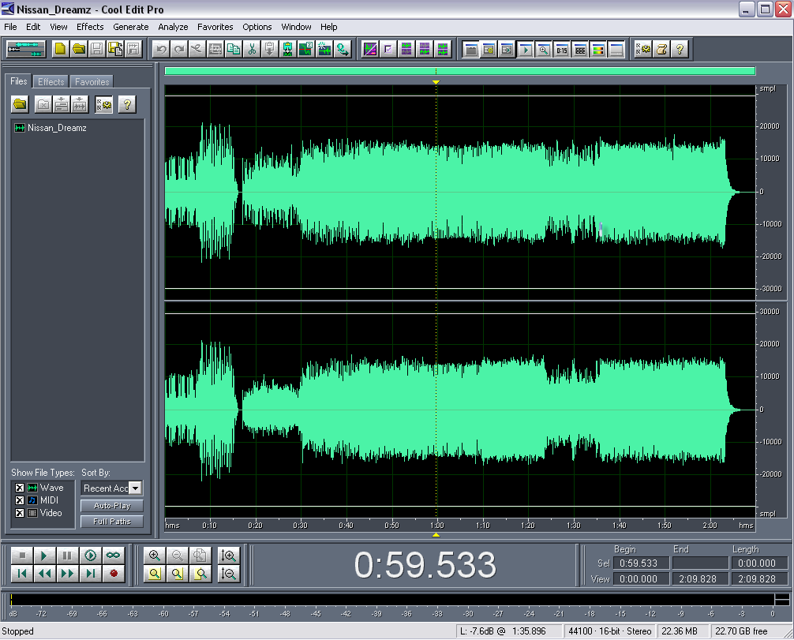Start playback with the Play button
This screenshot has height=640, width=794.
point(44,556)
